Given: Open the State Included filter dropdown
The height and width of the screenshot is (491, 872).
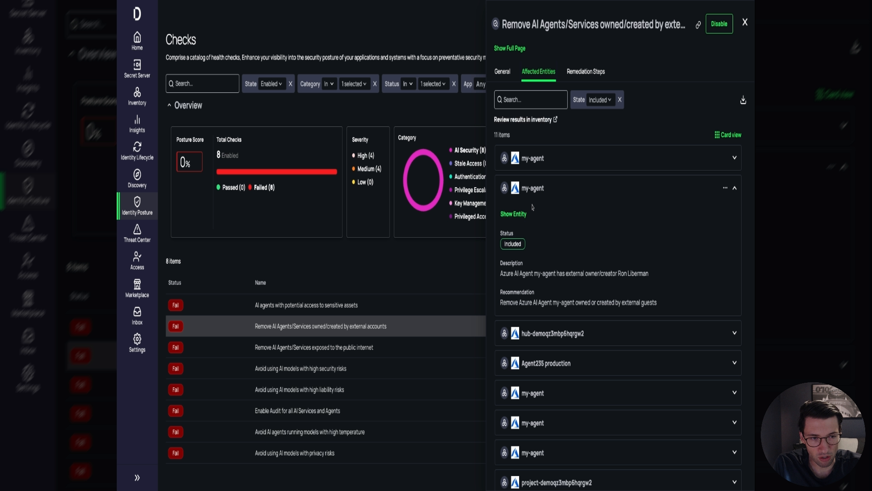Looking at the screenshot, I should pos(599,100).
